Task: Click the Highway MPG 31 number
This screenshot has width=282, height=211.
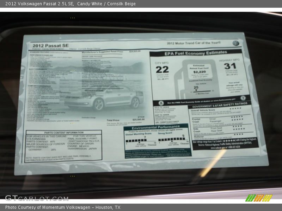Action: 230,66
